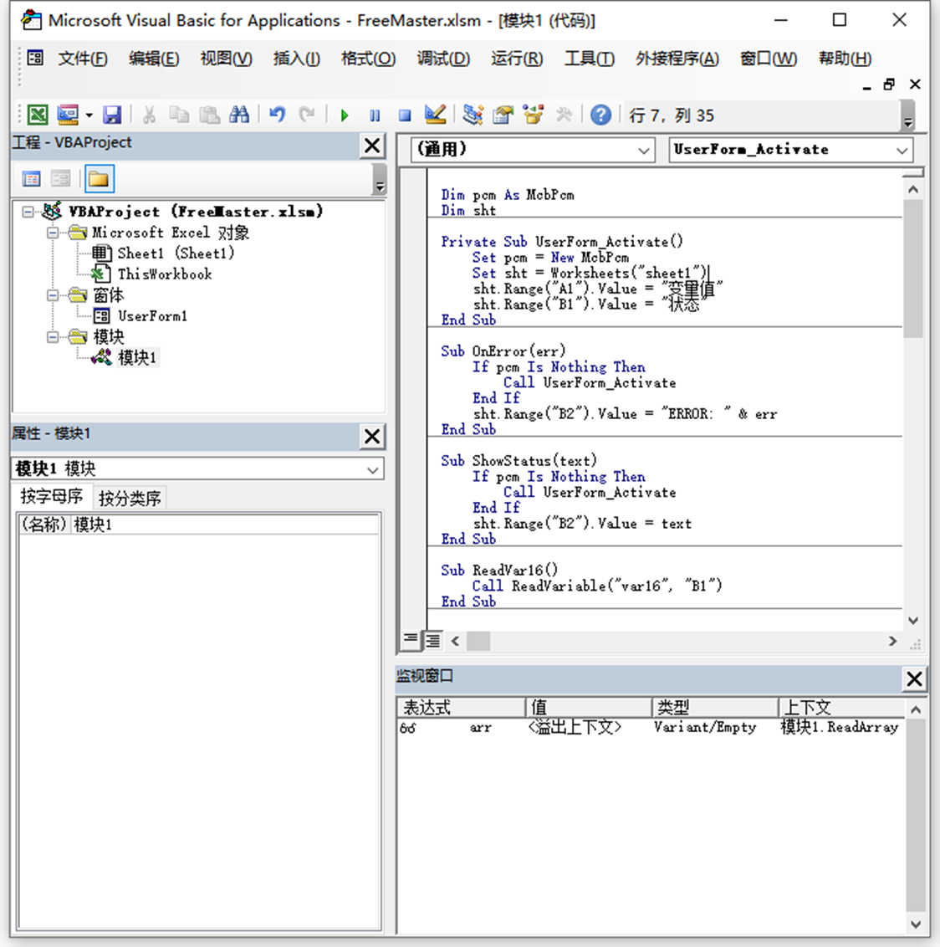
Task: Open the 视图(V) menu
Action: pos(226,59)
